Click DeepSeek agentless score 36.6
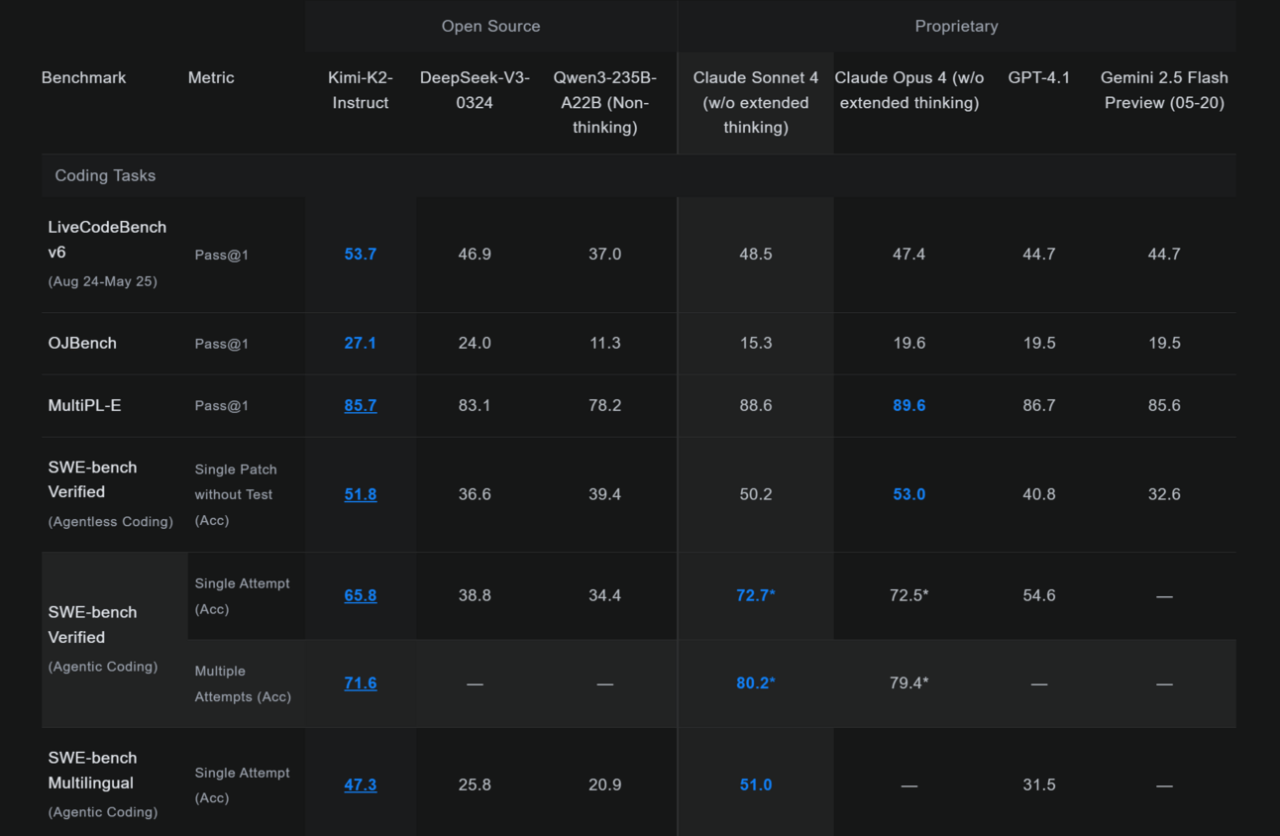Viewport: 1280px width, 836px height. (475, 494)
